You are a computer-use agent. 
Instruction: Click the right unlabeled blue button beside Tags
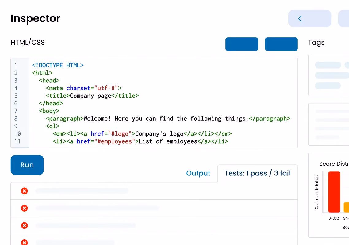click(281, 44)
